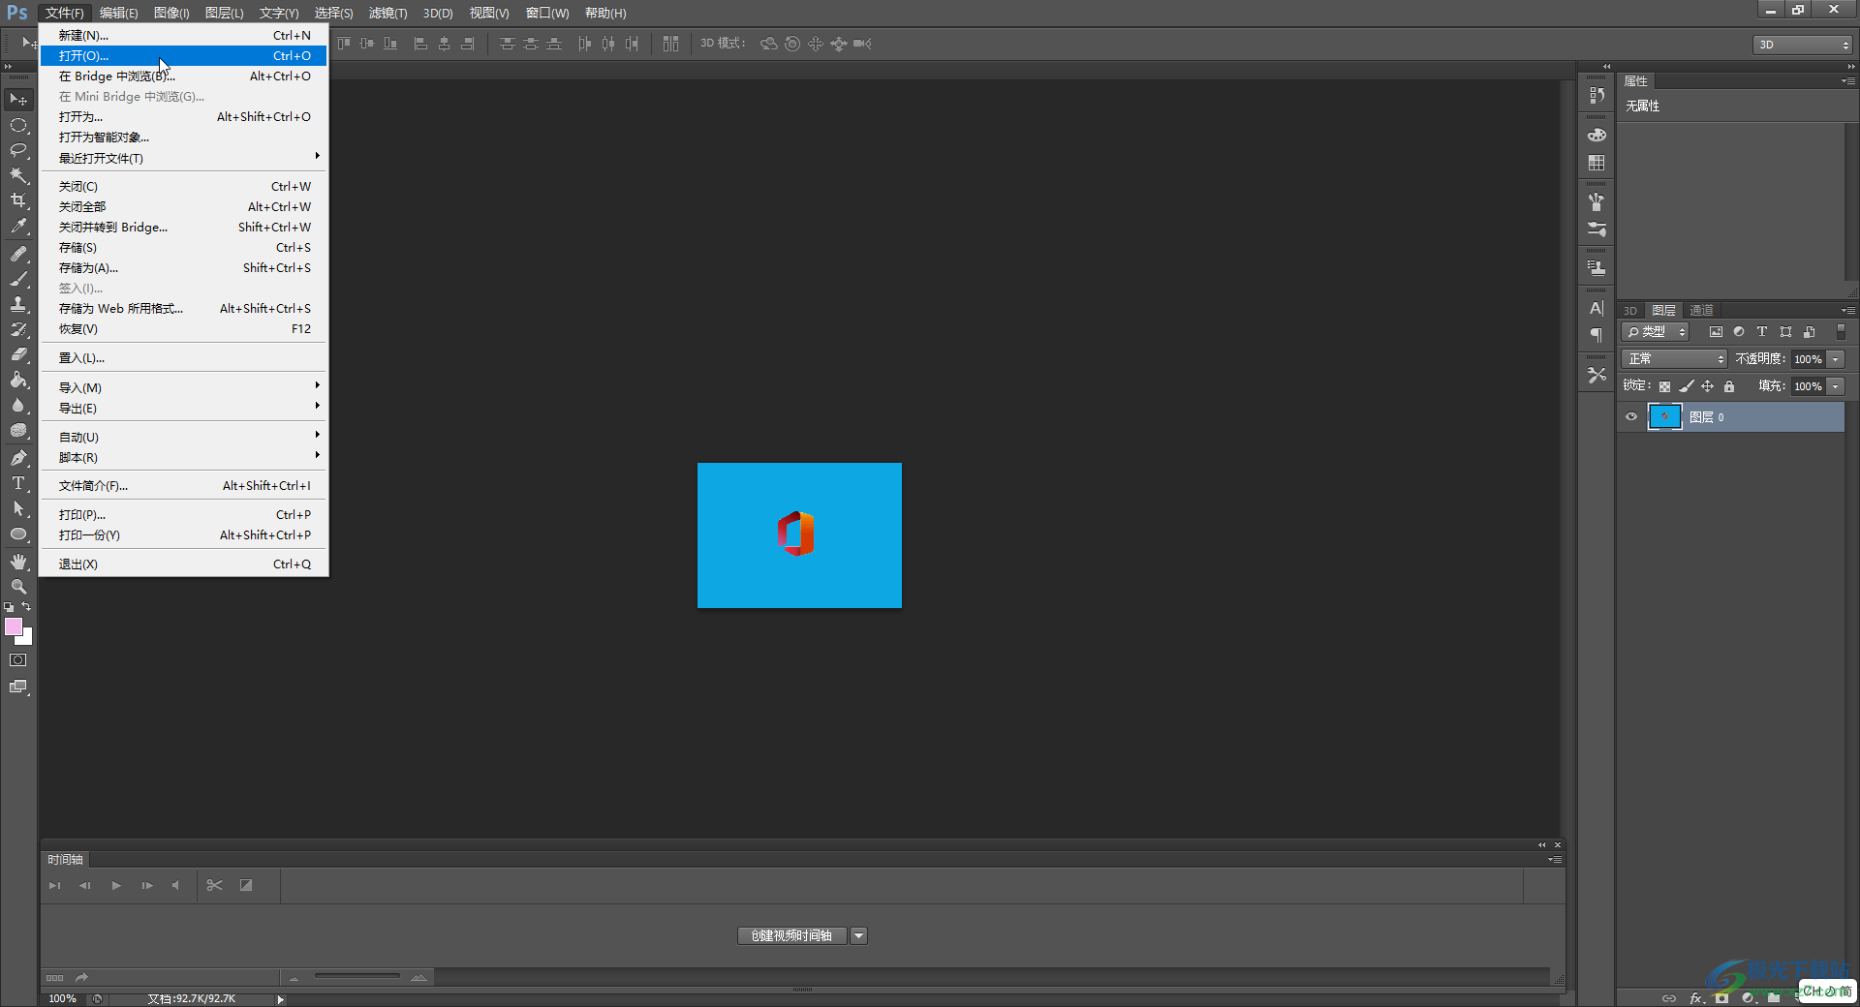This screenshot has width=1860, height=1007.
Task: Select the Brush tool
Action: [x=18, y=279]
